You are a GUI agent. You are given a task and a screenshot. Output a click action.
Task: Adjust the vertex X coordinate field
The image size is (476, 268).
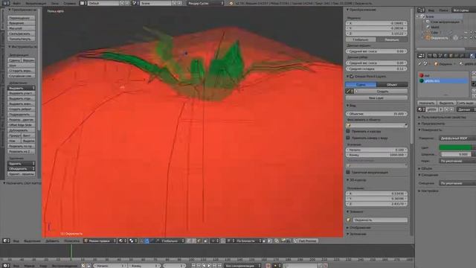coord(376,23)
